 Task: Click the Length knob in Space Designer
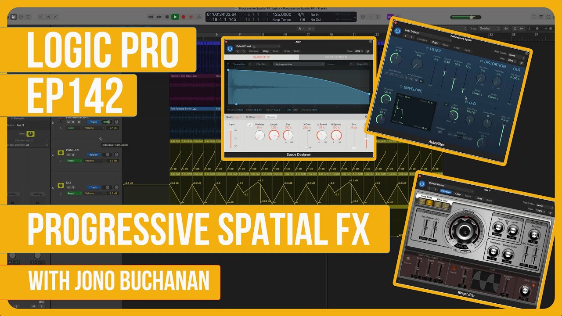tap(274, 136)
